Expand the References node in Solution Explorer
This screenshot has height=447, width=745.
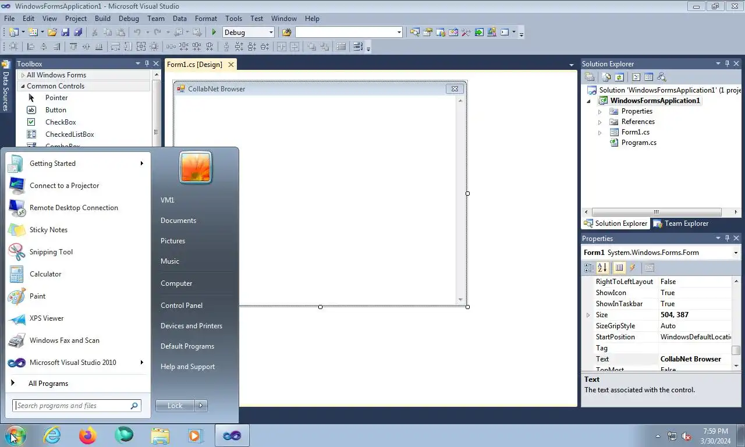pyautogui.click(x=600, y=122)
